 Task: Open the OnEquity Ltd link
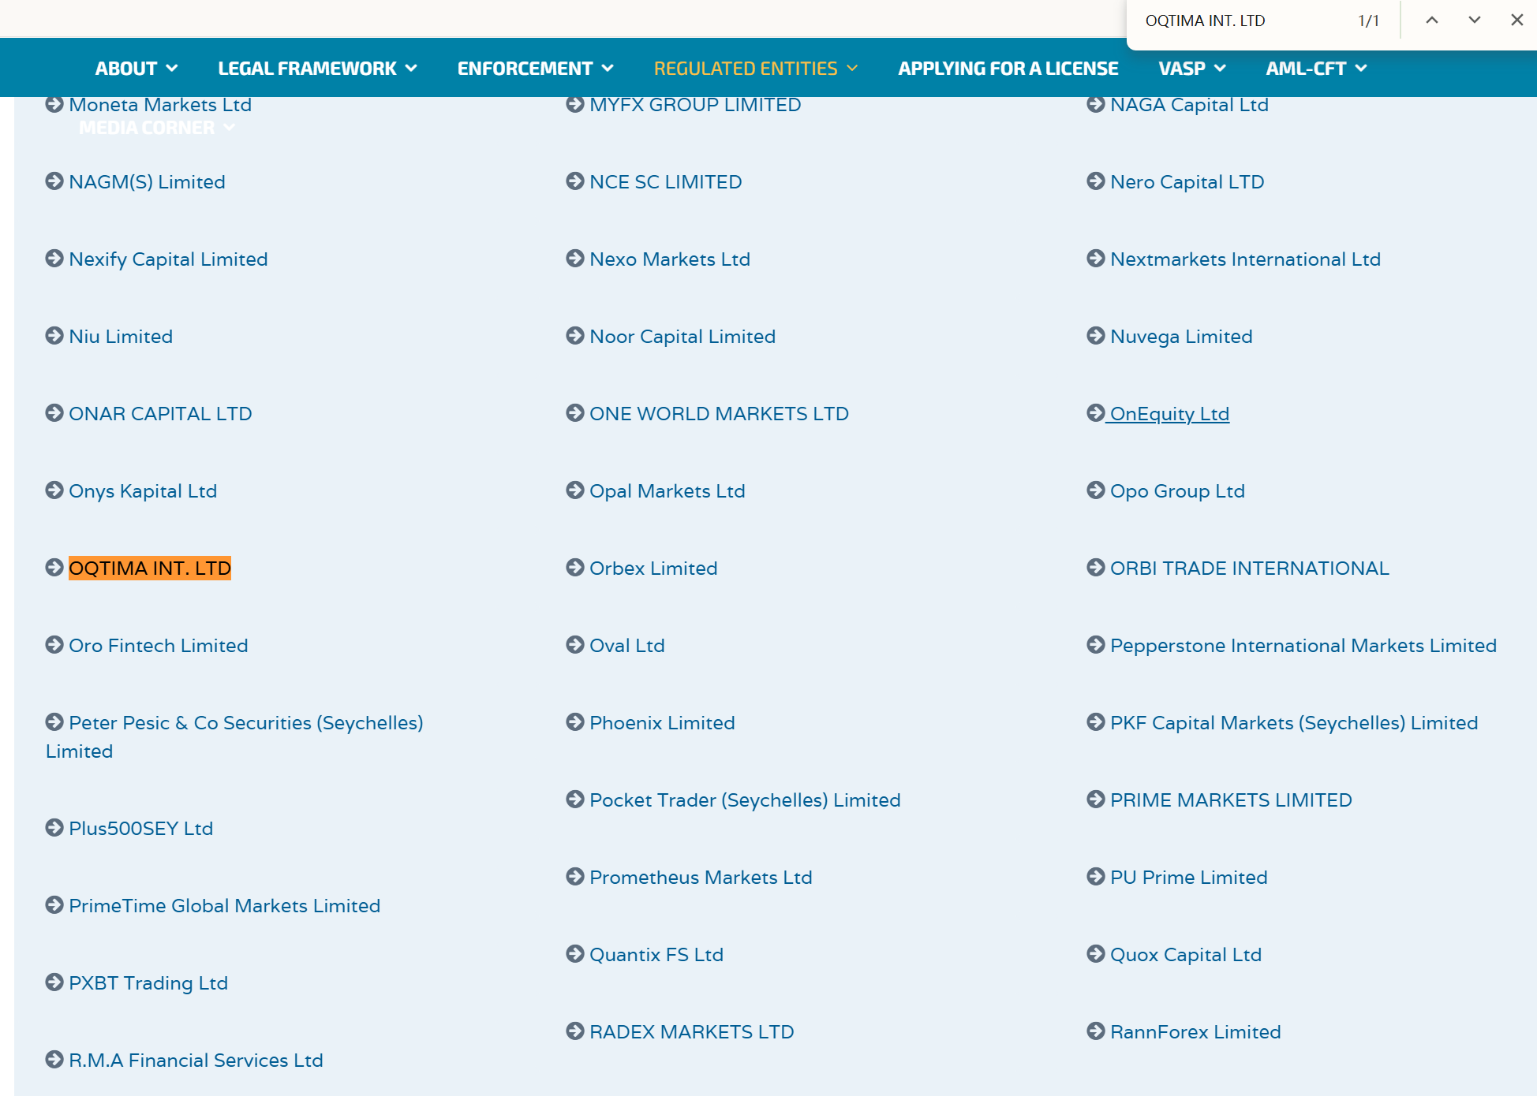tap(1169, 414)
